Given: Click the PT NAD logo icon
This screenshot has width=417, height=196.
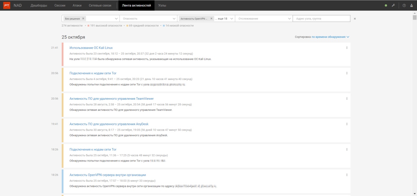Looking at the screenshot, I should (x=7, y=5).
